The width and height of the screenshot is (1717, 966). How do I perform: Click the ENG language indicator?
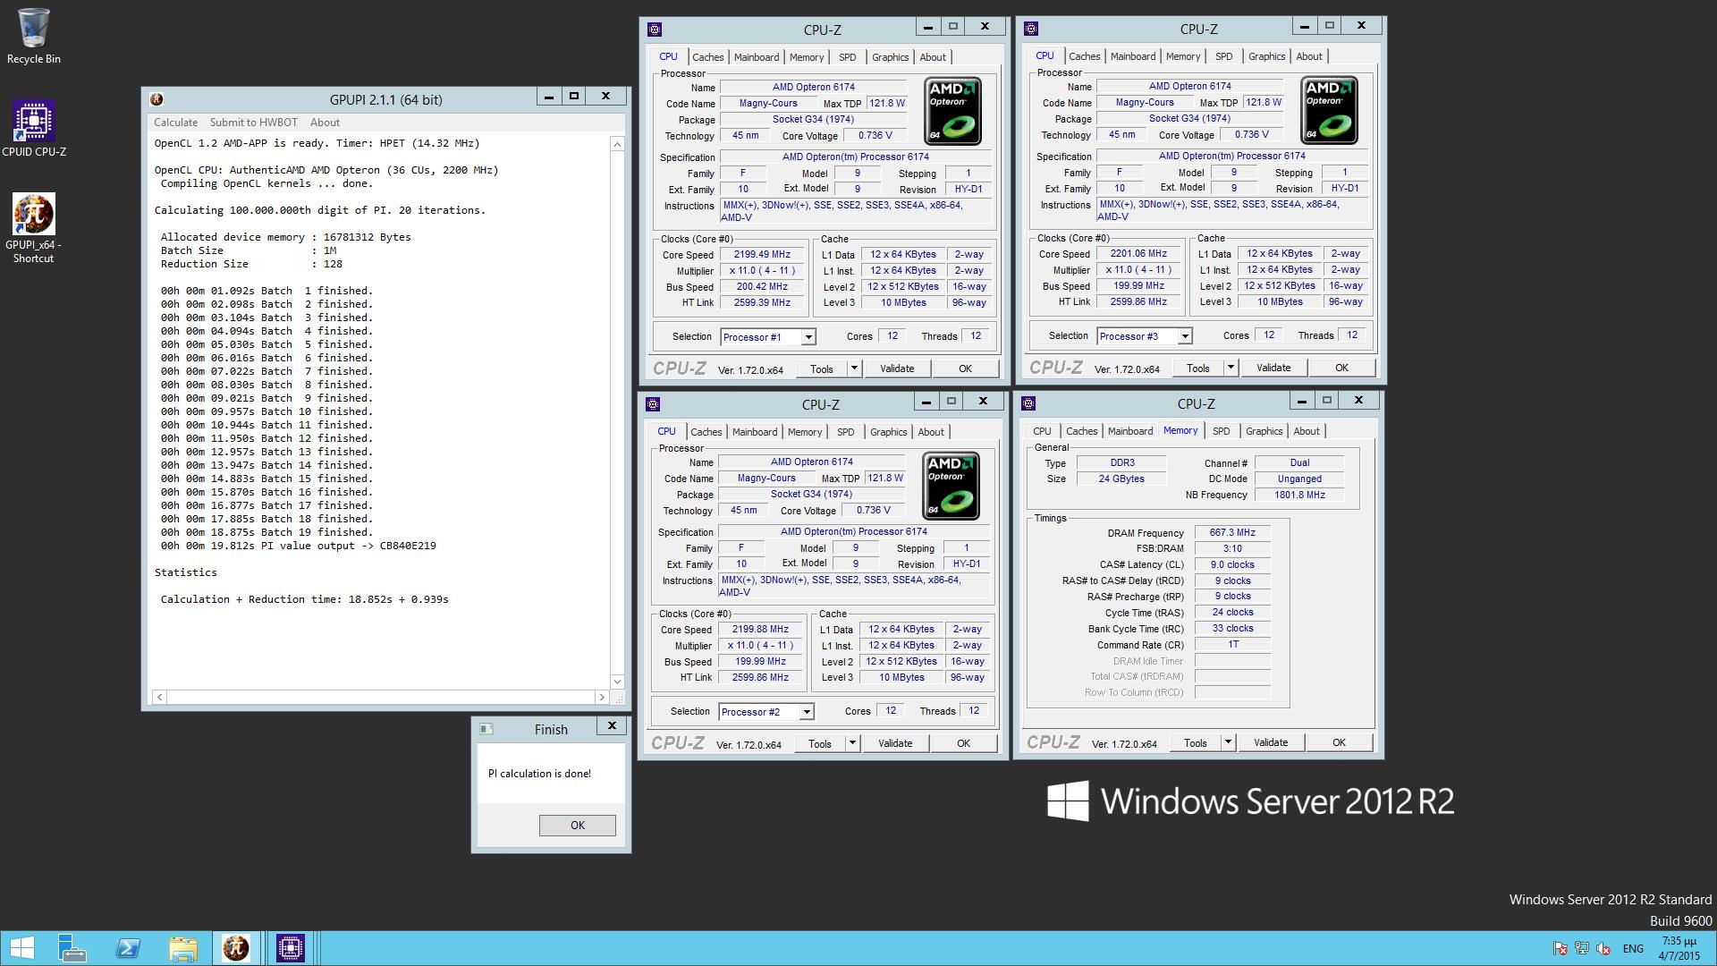click(x=1633, y=949)
